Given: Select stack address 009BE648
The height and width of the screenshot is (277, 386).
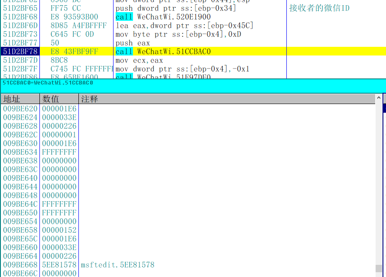Looking at the screenshot, I should [20, 195].
